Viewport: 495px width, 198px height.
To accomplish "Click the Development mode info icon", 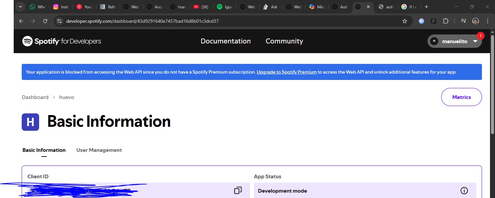I will pyautogui.click(x=464, y=191).
